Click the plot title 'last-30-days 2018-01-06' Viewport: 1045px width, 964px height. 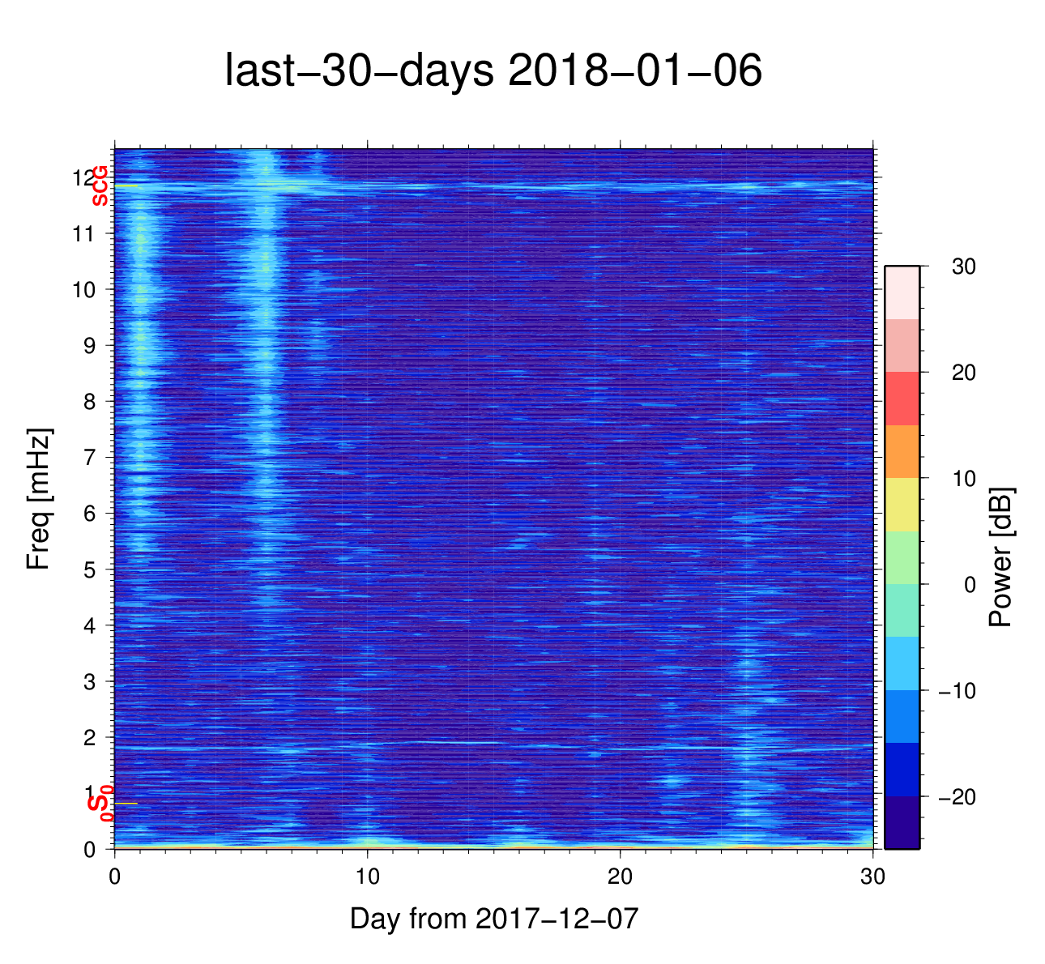pyautogui.click(x=493, y=72)
